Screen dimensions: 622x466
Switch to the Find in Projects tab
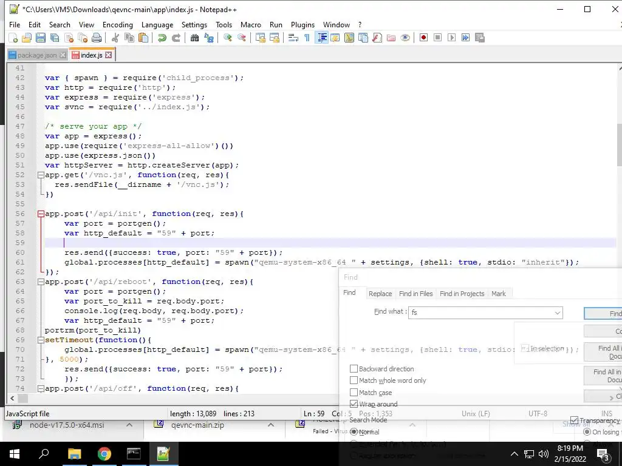tap(462, 294)
